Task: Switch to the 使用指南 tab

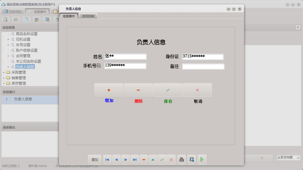Action: [x=88, y=16]
